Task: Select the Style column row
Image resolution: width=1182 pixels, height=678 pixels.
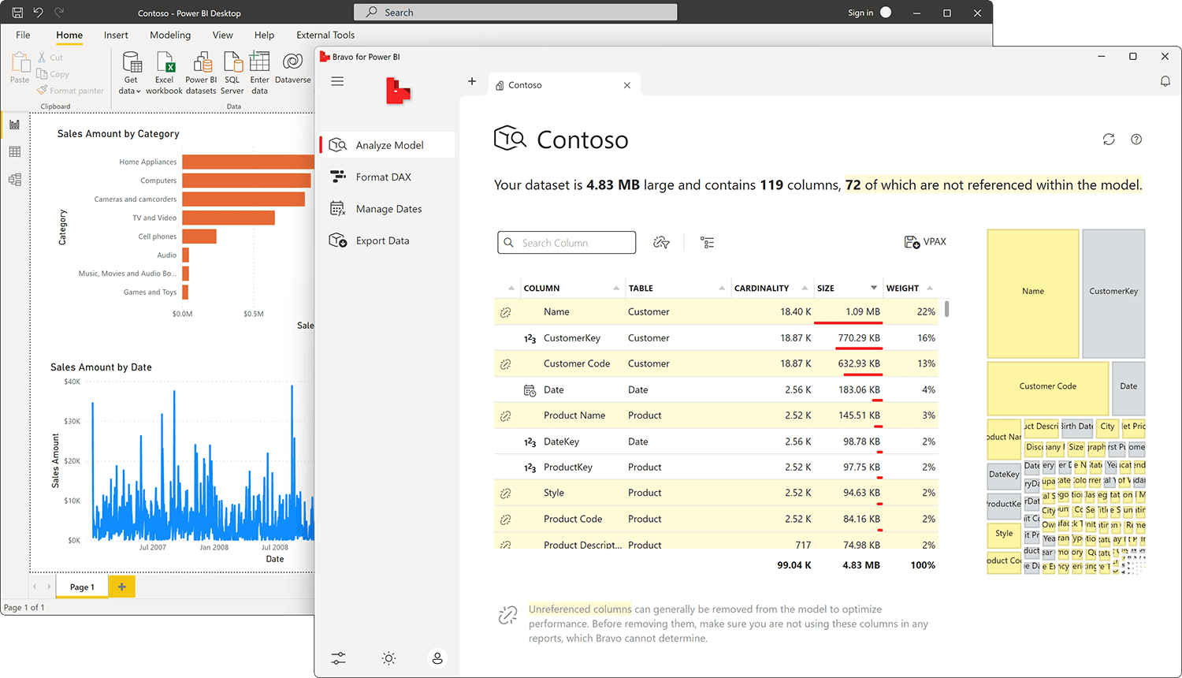Action: pyautogui.click(x=716, y=493)
